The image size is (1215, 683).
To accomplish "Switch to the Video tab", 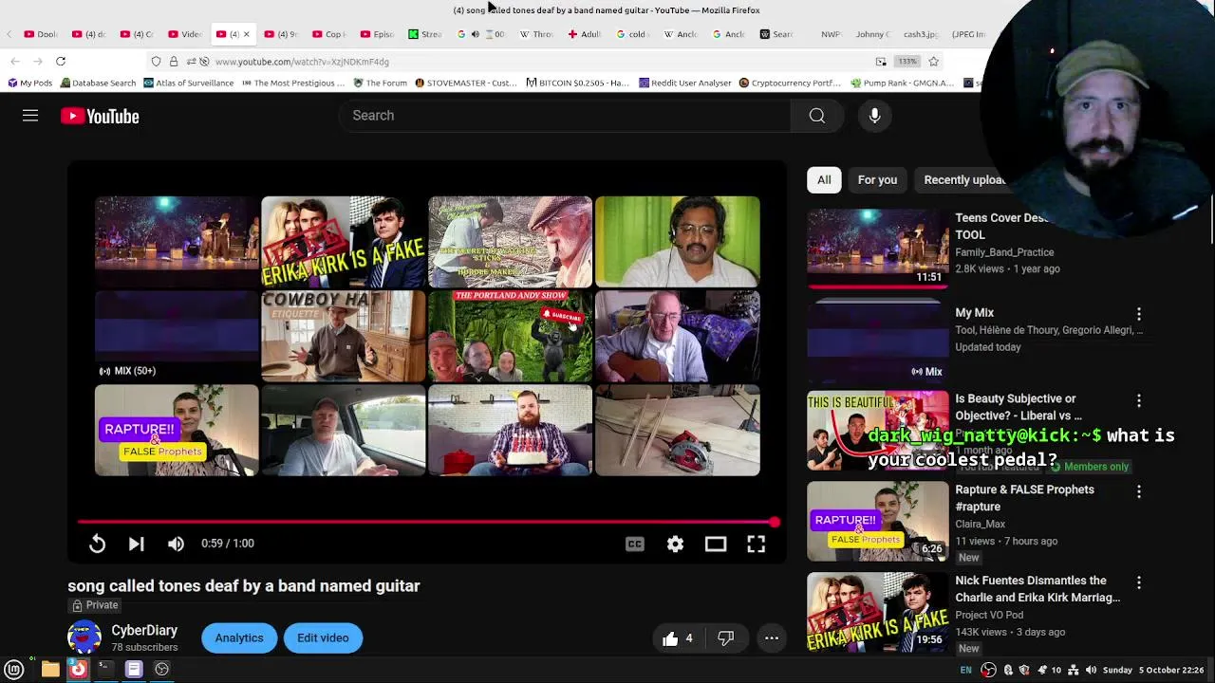I will (x=186, y=34).
